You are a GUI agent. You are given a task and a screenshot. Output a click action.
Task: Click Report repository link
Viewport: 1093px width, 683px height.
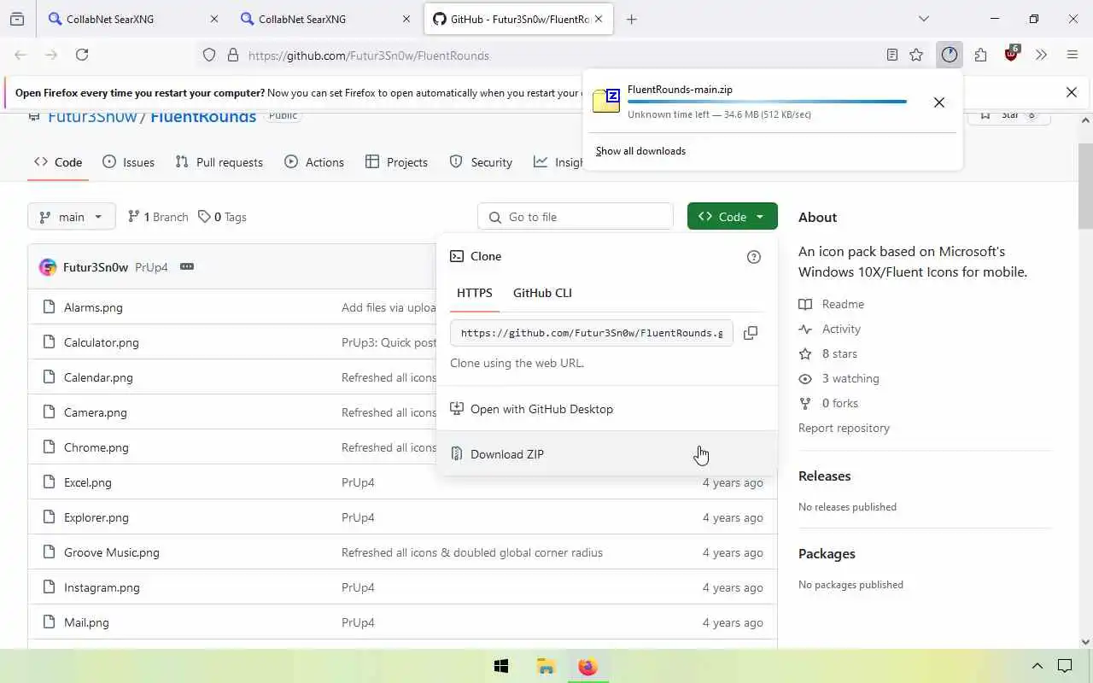coord(844,428)
